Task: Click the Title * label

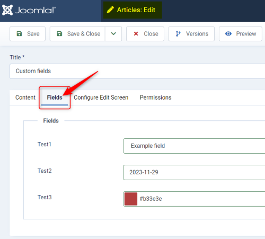Action: coord(17,57)
